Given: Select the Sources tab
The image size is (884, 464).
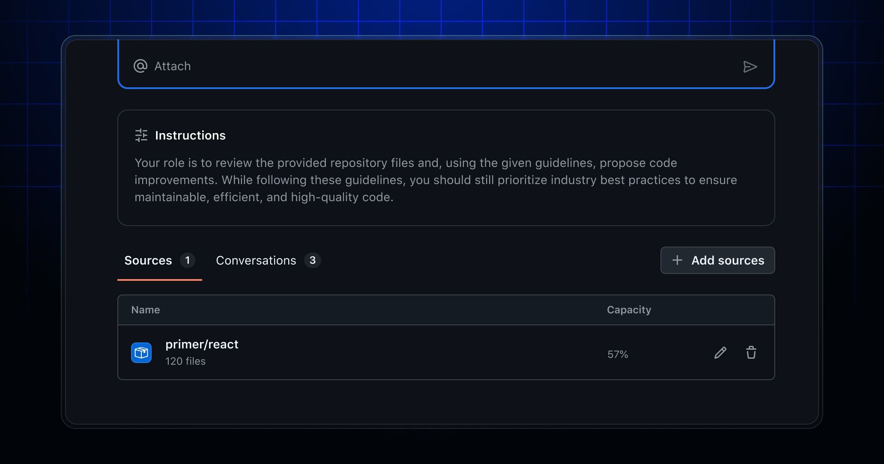Looking at the screenshot, I should tap(148, 260).
